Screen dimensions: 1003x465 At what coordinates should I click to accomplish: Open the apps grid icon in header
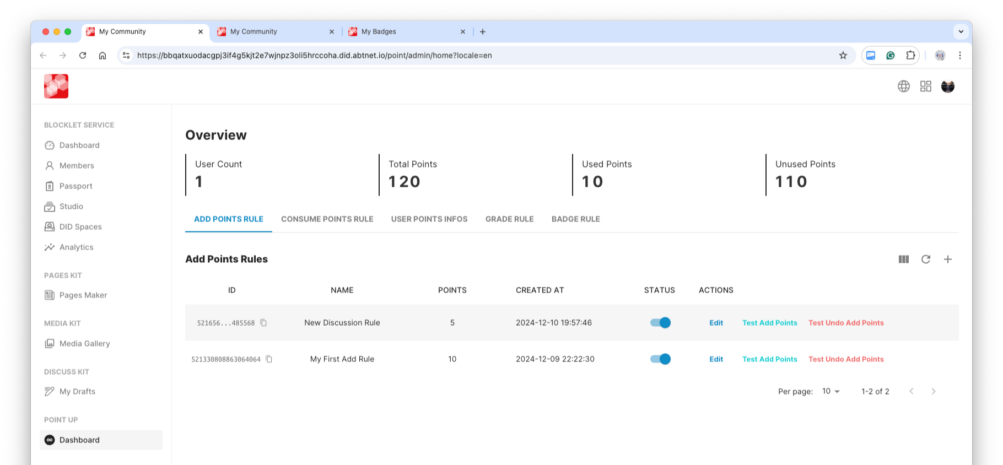coord(925,86)
